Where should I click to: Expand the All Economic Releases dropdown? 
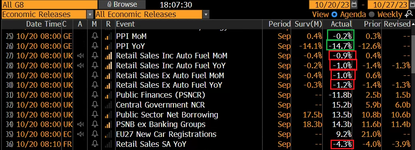(206, 14)
